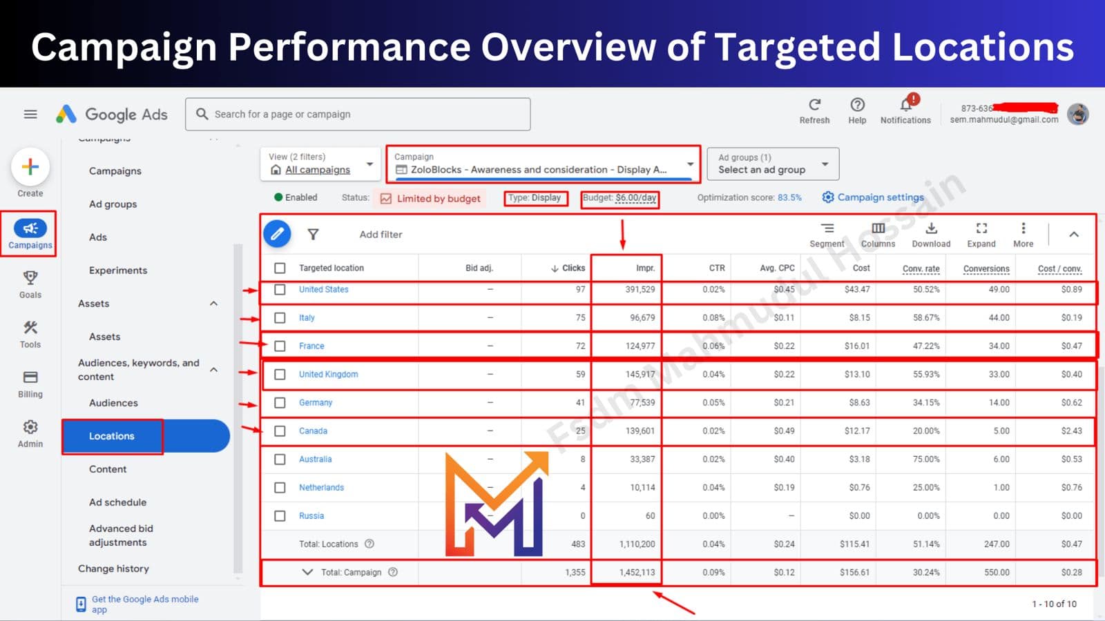Toggle the select-all header checkbox
Screen dimensions: 1105x621
pos(280,268)
